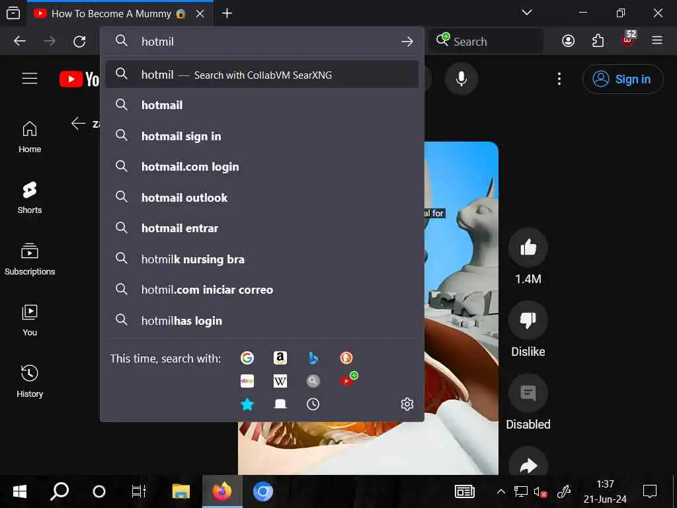Add YouTube as a search engine
The width and height of the screenshot is (677, 508).
(x=348, y=380)
